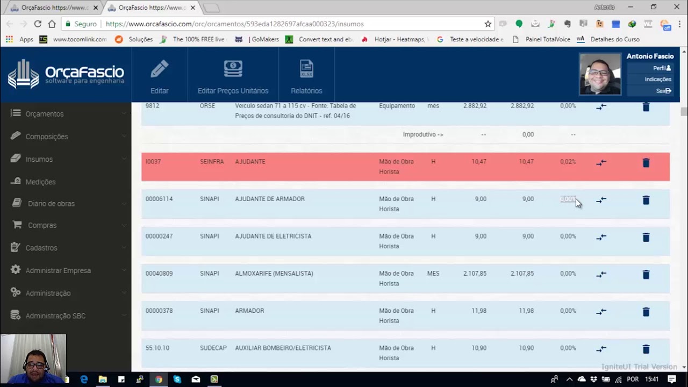Swap the Veículo sedan ORSE insumo
Image resolution: width=688 pixels, height=387 pixels.
601,106
